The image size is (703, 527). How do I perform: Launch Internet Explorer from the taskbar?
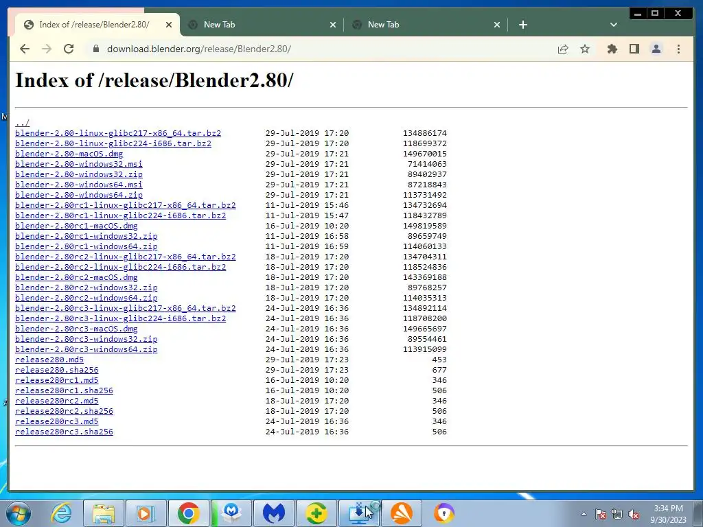(x=61, y=513)
